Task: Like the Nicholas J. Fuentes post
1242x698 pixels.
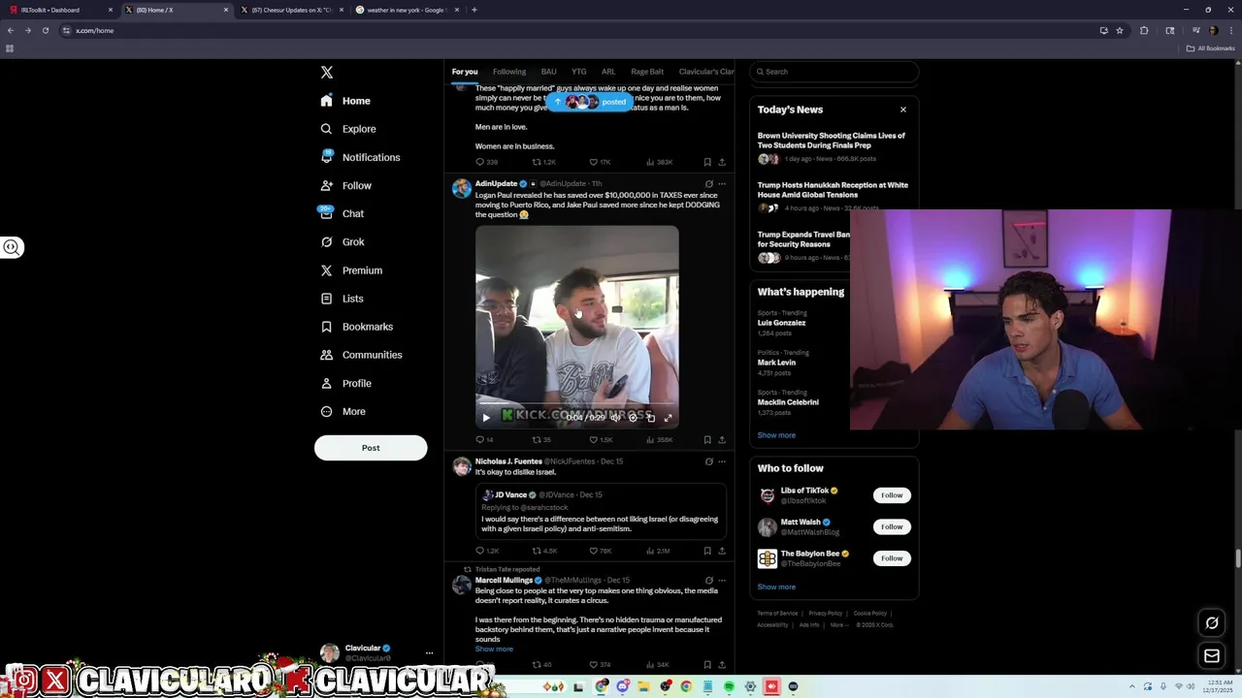Action: point(601,551)
